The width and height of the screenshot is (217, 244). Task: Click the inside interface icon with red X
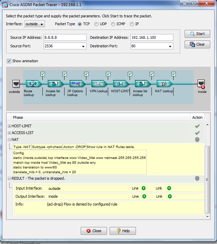tap(201, 84)
